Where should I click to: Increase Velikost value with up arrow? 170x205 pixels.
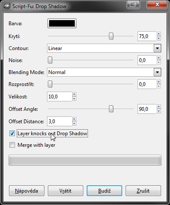coord(74,94)
